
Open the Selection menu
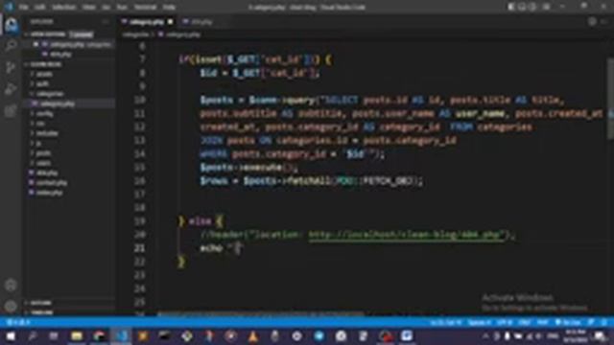pyautogui.click(x=64, y=7)
